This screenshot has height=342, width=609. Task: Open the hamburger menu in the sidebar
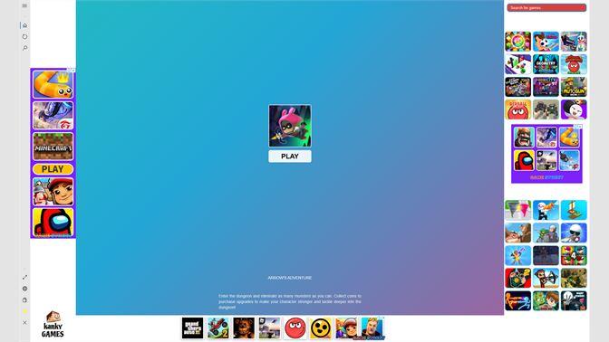click(24, 5)
